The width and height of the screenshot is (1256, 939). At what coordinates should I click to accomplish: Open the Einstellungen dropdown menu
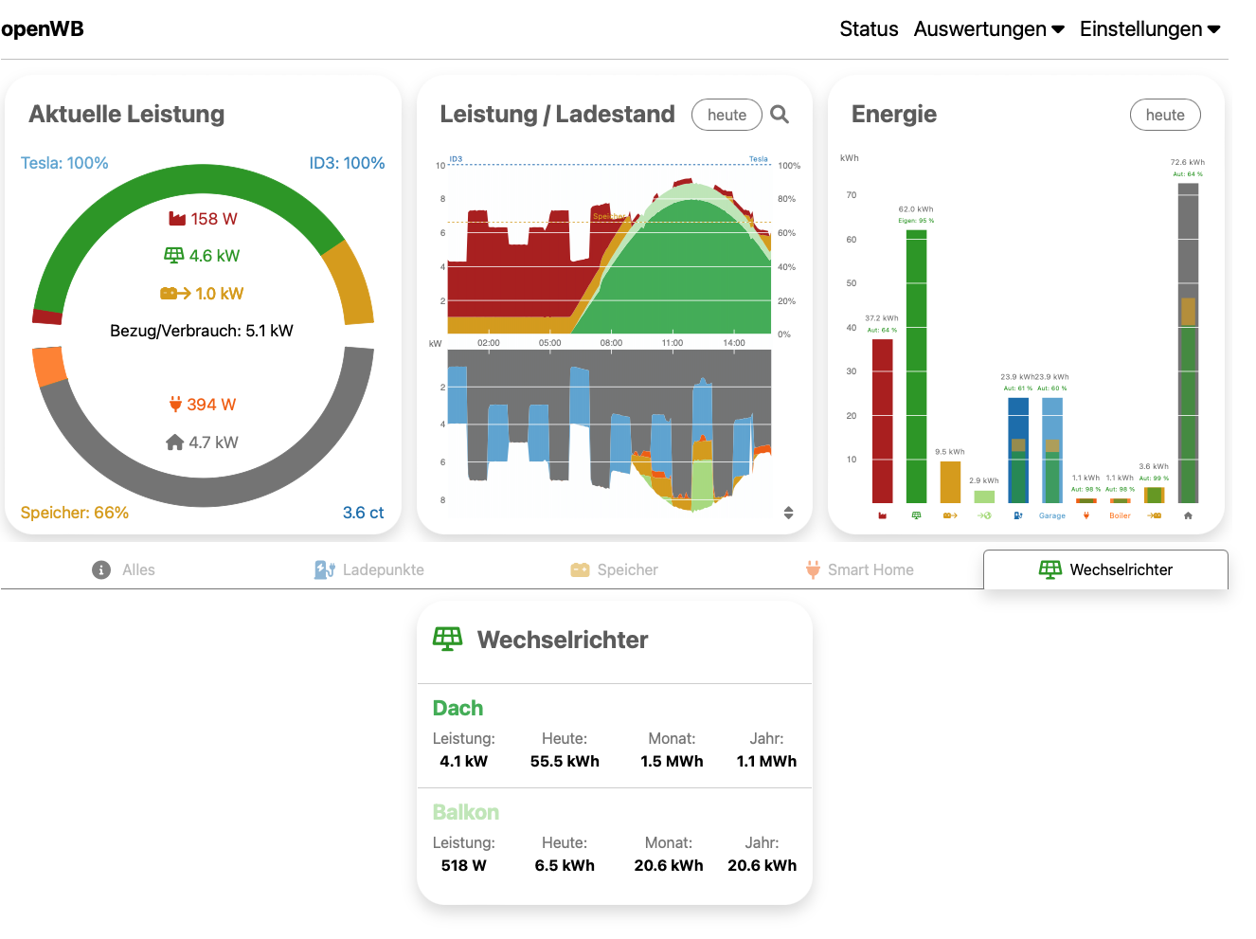pyautogui.click(x=1150, y=29)
